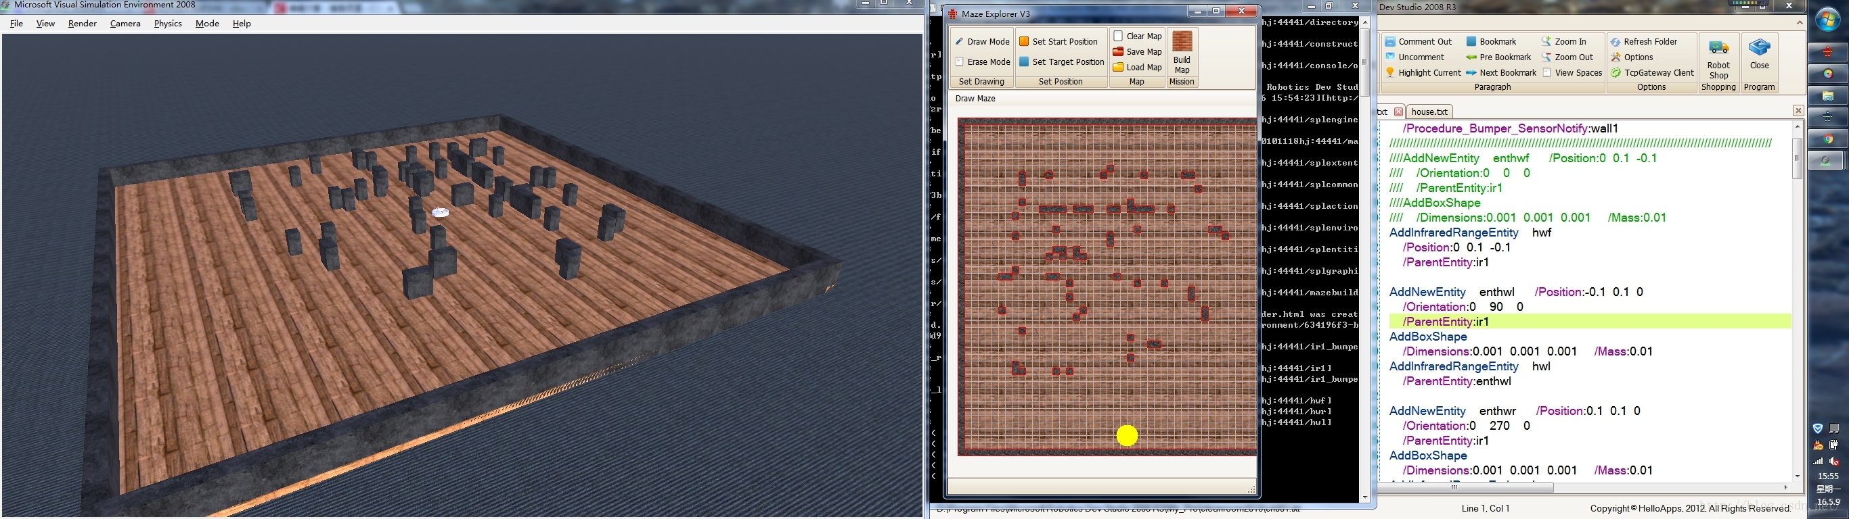Click the 'Line 1, Col 1' status text

point(1485,508)
